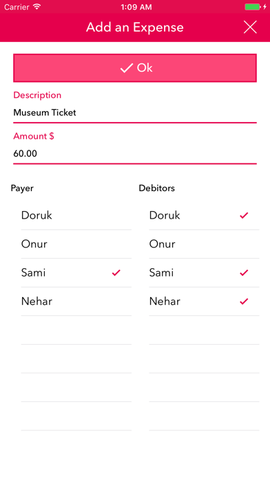This screenshot has width=270, height=480.
Task: Add Onur to the debitors
Action: (x=204, y=244)
